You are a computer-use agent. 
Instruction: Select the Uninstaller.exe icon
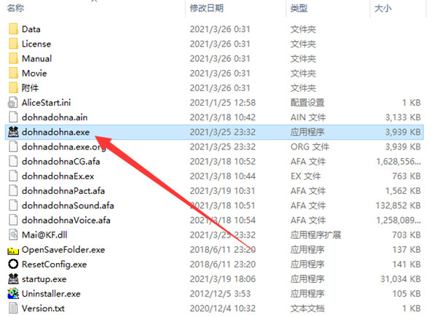click(x=13, y=293)
